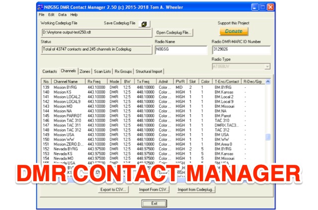The image size is (318, 210).
Task: Select row Nevada BYRG
Action: pos(153,149)
